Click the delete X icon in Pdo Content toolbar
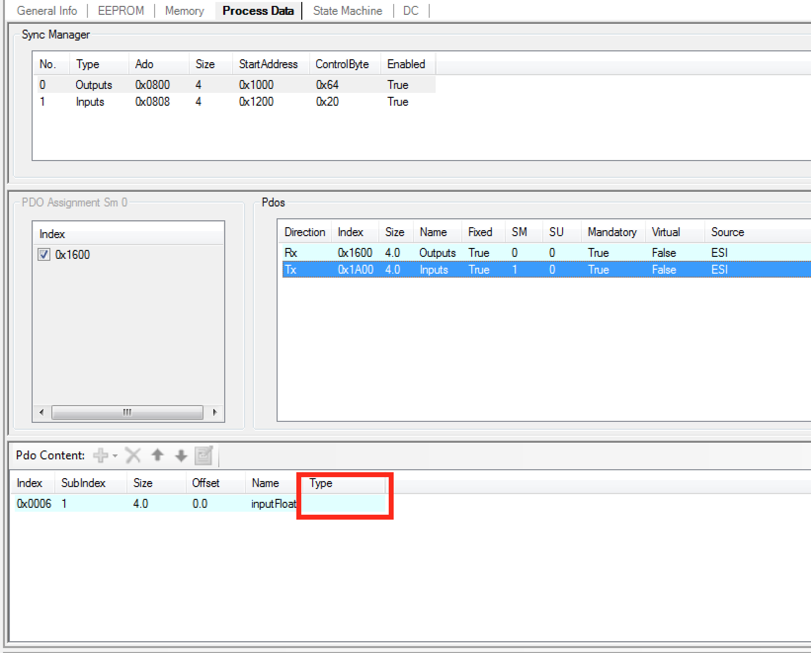This screenshot has height=653, width=811. pos(132,455)
